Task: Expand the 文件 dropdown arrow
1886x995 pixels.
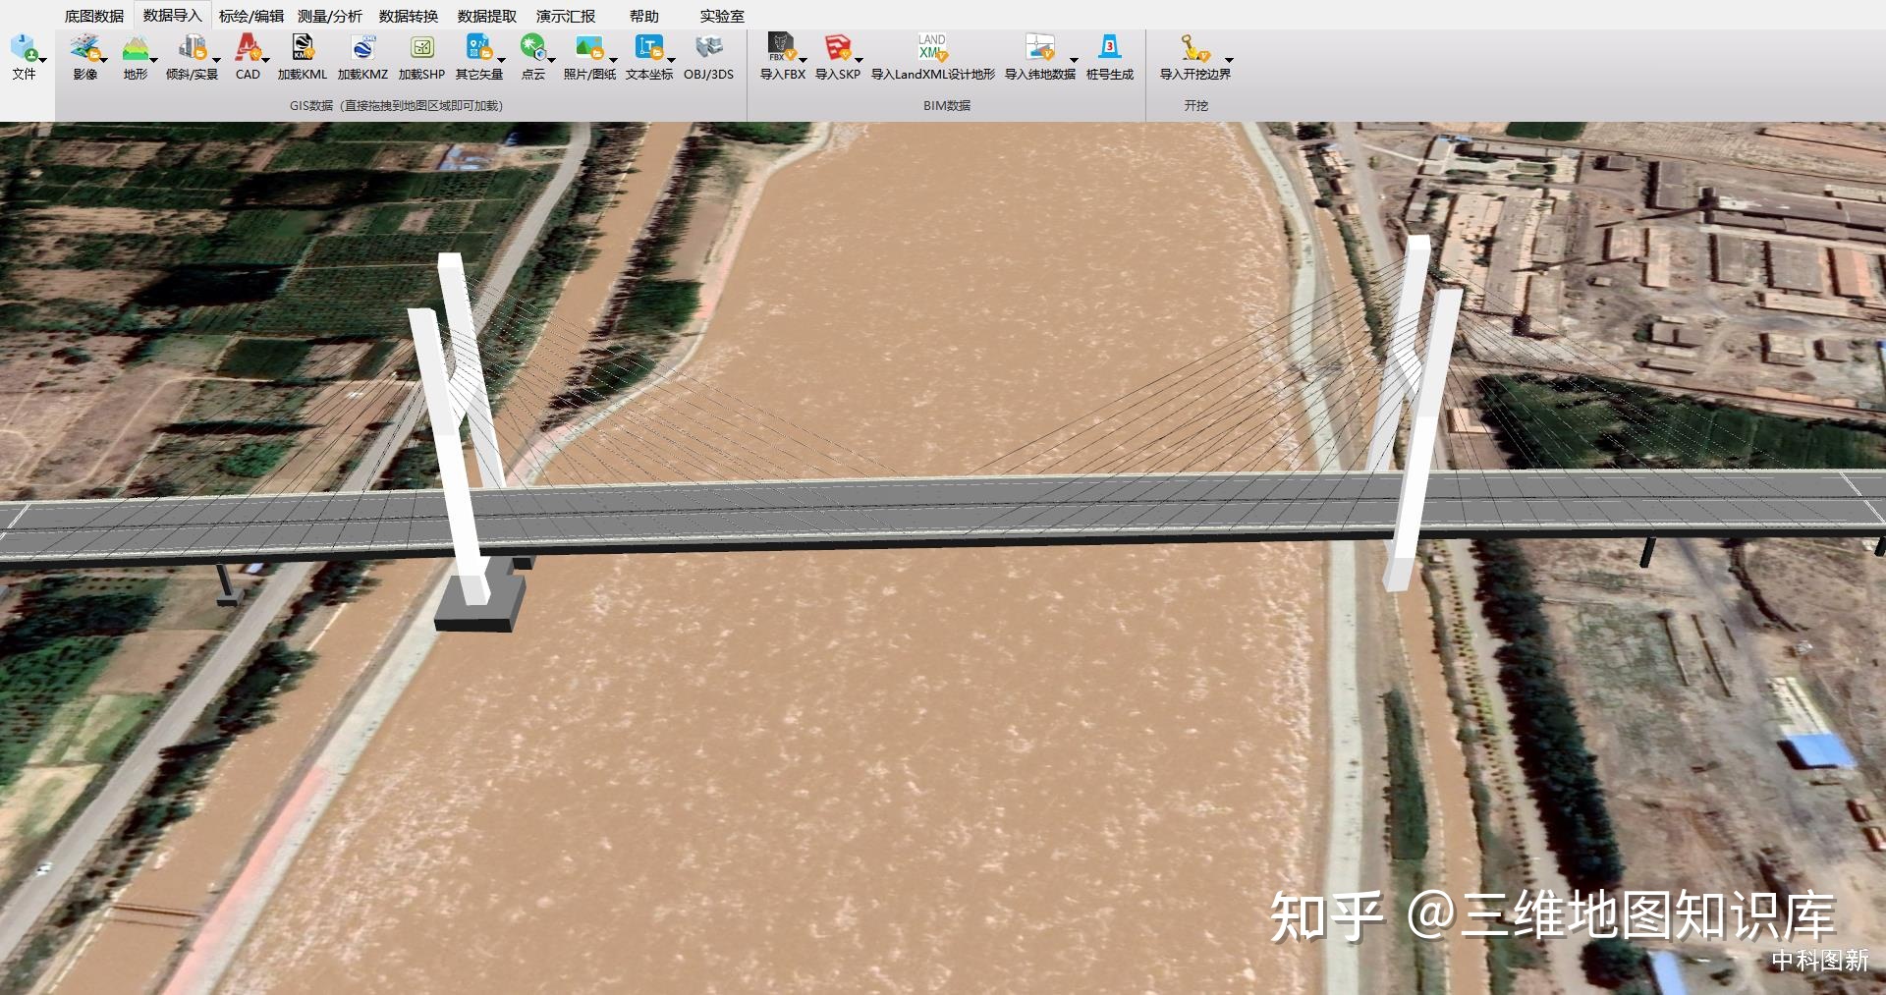Action: (x=42, y=60)
